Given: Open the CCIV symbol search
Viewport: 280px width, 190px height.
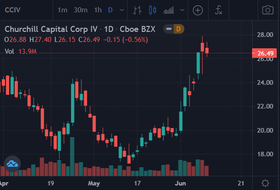Looking at the screenshot, I should (x=13, y=10).
